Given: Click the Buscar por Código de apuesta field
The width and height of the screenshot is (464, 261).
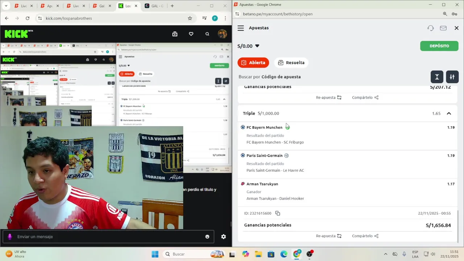Looking at the screenshot, I should tap(269, 77).
